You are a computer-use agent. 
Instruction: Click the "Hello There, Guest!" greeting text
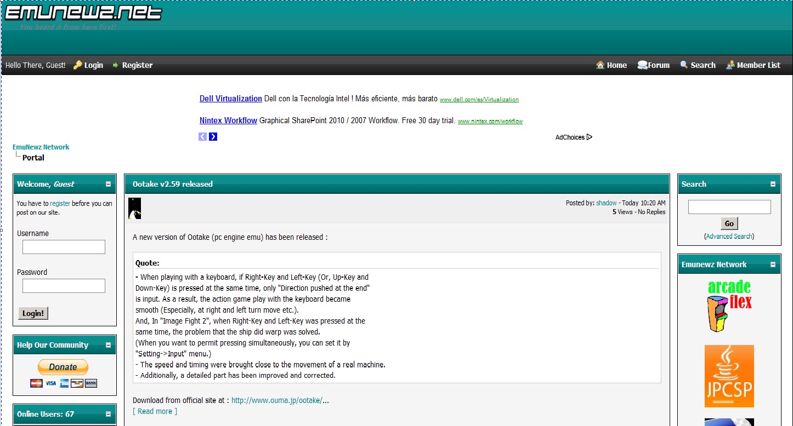click(x=35, y=65)
